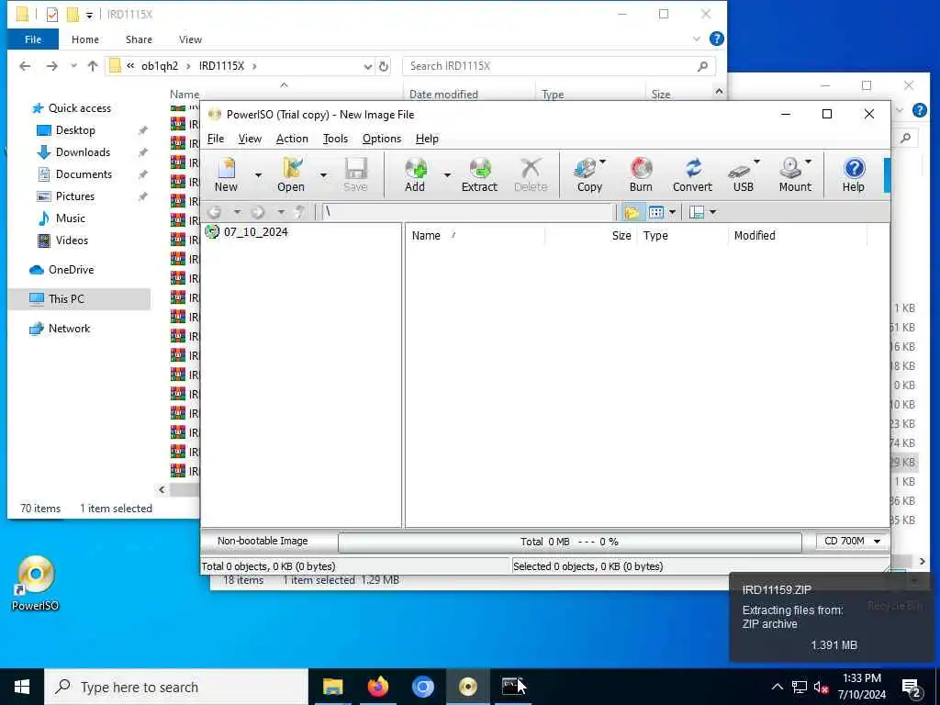Click the PowerISO forward navigation arrow

258,212
